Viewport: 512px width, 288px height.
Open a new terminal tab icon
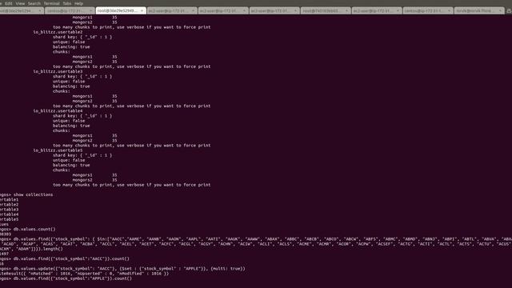point(509,10)
